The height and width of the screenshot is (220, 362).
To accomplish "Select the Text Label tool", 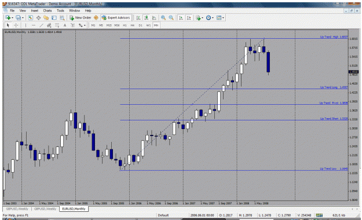I will point(72,25).
